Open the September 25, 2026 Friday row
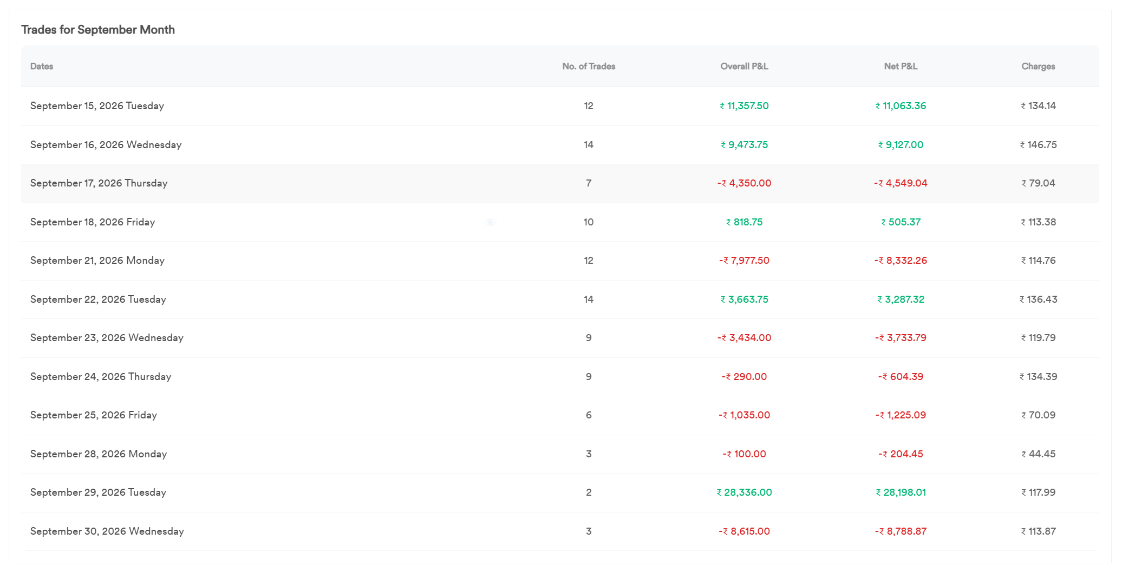The height and width of the screenshot is (566, 1122). pyautogui.click(x=560, y=415)
